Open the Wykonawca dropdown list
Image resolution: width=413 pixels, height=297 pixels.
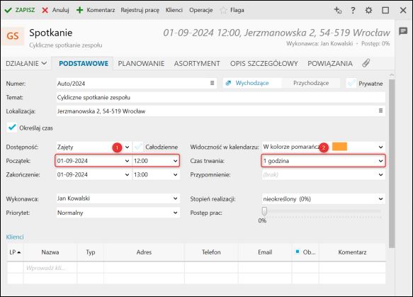click(175, 198)
